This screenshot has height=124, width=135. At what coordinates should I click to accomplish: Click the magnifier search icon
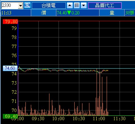click(x=27, y=5)
